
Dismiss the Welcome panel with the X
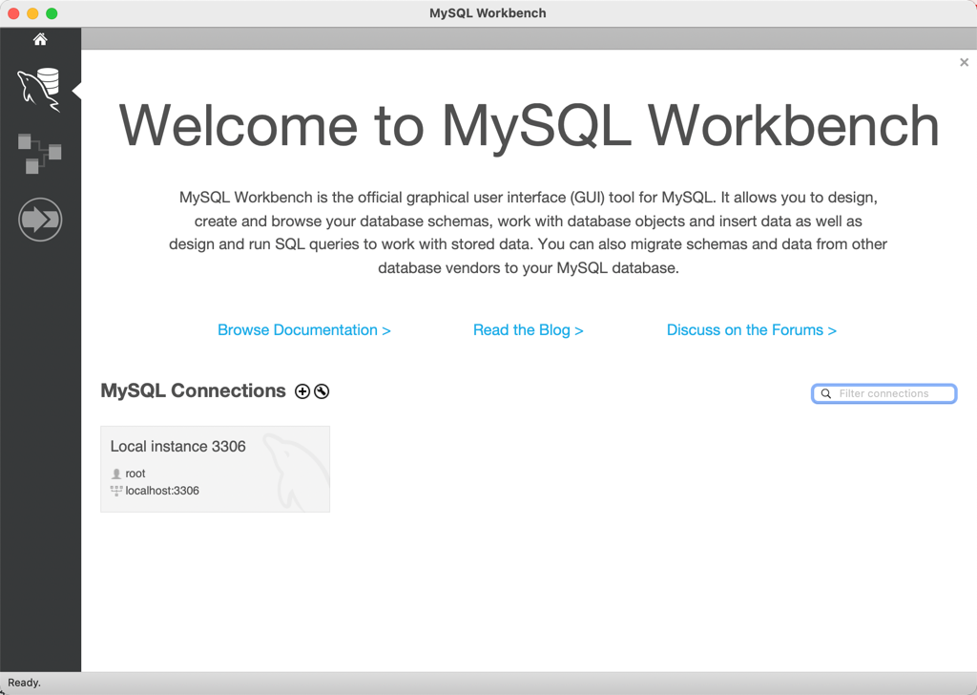tap(964, 62)
